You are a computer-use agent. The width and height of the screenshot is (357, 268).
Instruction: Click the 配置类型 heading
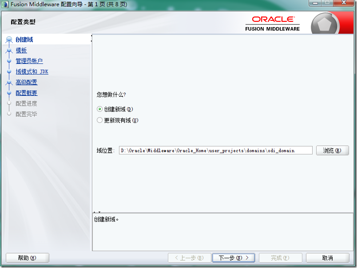tap(23, 22)
